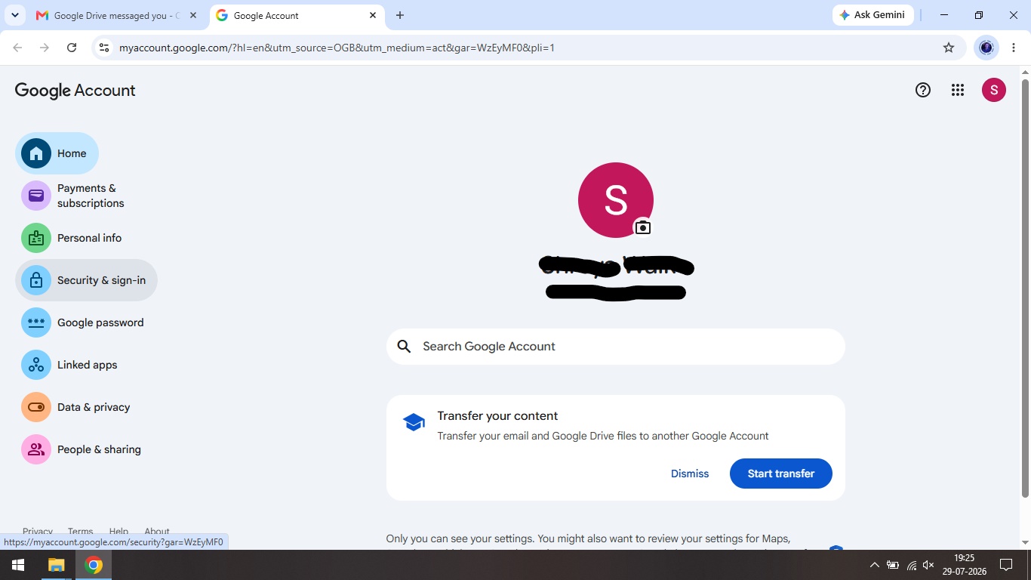Reload the current page
Screen dimensions: 1031x580
pos(72,48)
